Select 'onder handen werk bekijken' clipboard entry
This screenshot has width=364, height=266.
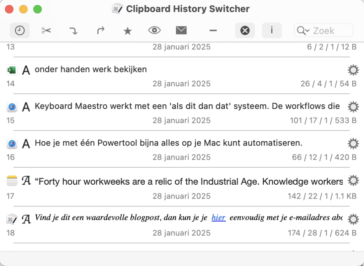[x=91, y=70]
